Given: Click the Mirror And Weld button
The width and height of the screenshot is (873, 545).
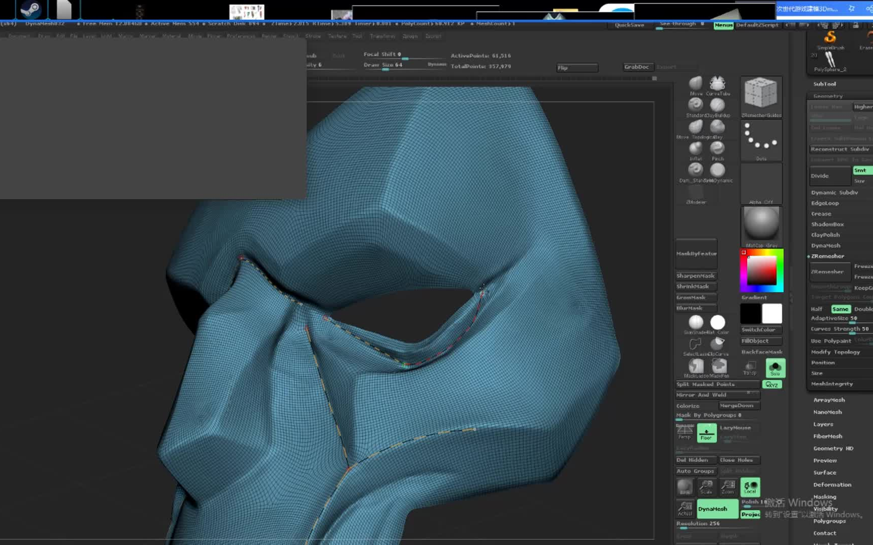Looking at the screenshot, I should (716, 395).
